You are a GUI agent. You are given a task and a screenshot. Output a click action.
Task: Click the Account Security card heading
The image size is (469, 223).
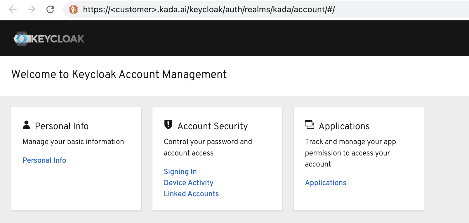pyautogui.click(x=213, y=126)
